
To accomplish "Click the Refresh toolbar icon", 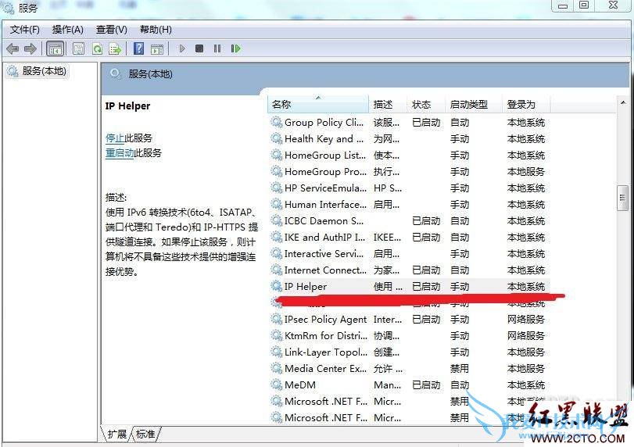I will coord(98,49).
